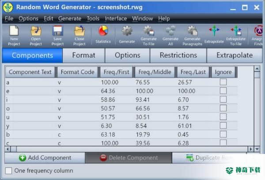Open the Tools menu

[x=93, y=19]
